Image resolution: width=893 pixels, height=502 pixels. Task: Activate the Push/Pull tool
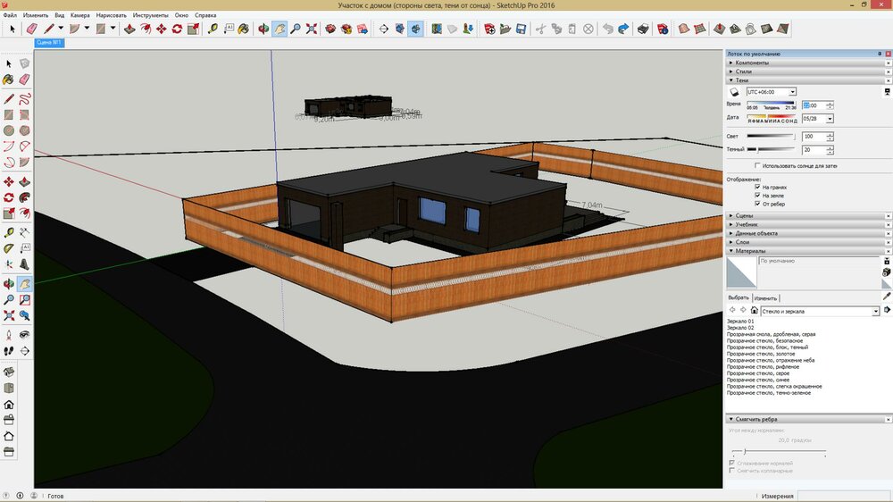[x=130, y=29]
